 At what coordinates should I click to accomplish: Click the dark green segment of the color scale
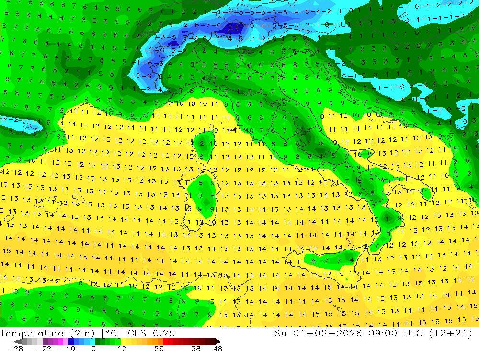(97, 341)
